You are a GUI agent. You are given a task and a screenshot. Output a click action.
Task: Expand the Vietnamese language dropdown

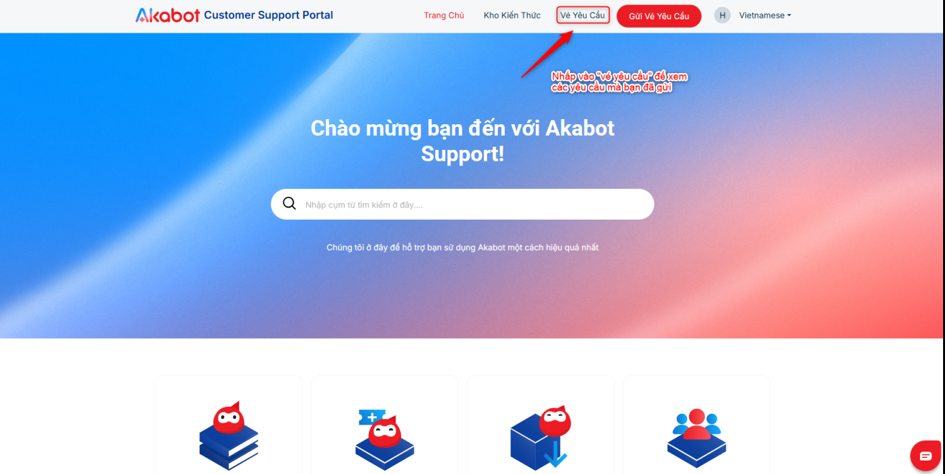pos(765,15)
